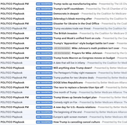Open 'A new day for U.S.-Russia relations'
The height and width of the screenshot is (125, 127).
pyautogui.click(x=74, y=107)
